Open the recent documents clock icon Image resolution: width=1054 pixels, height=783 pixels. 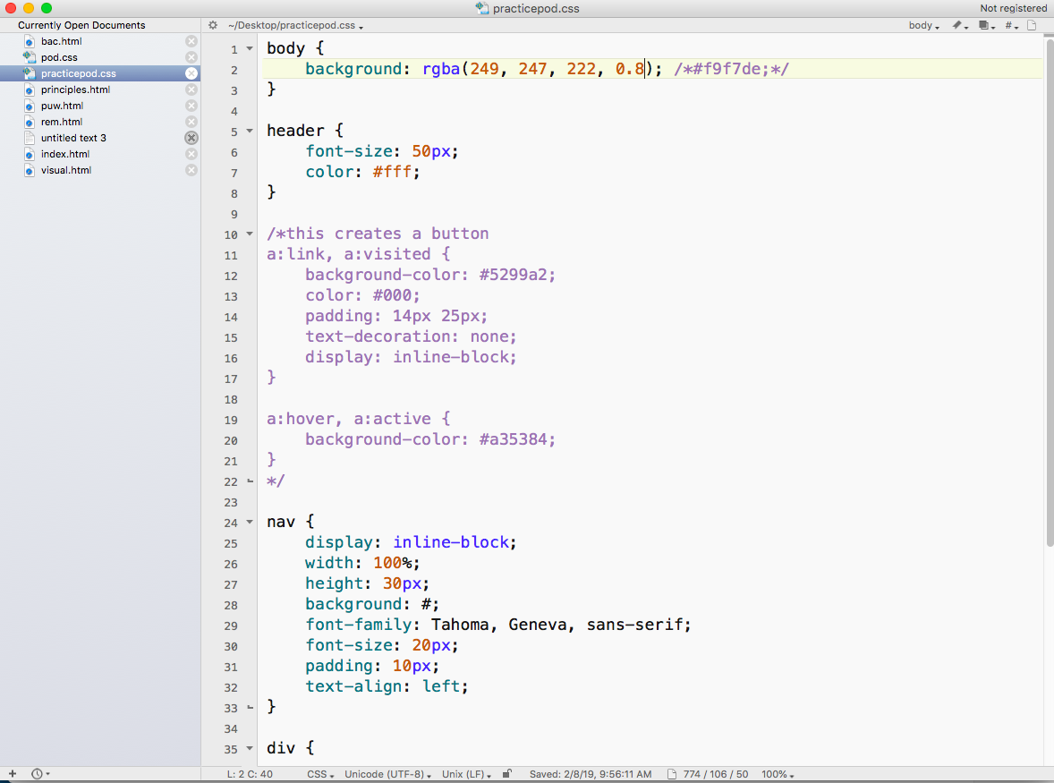point(38,773)
